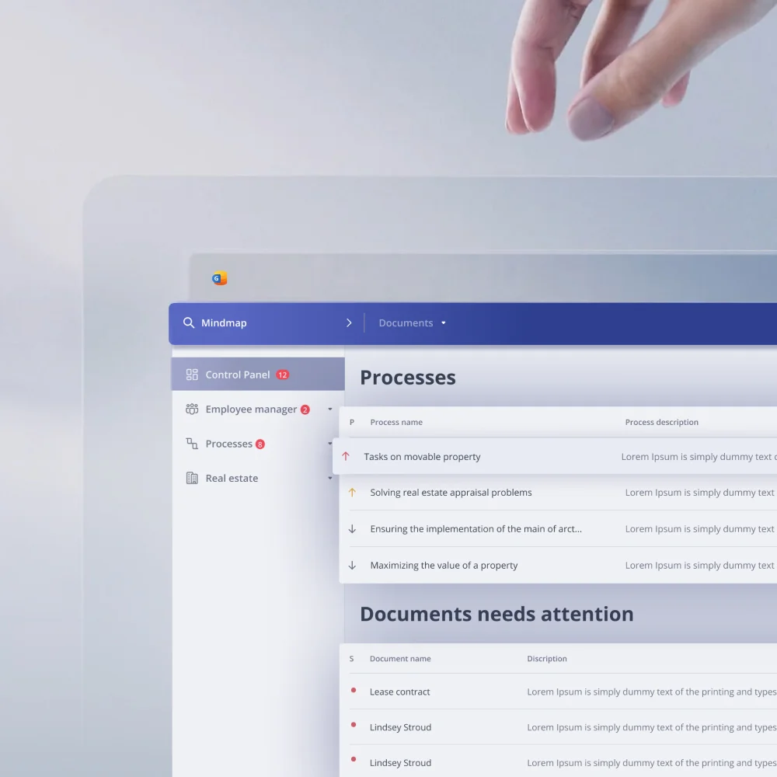
Task: Click the Employee manager people icon
Action: pos(192,409)
